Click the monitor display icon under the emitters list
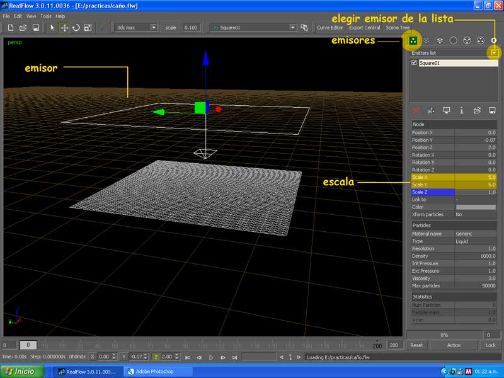This screenshot has height=378, width=504. click(446, 111)
